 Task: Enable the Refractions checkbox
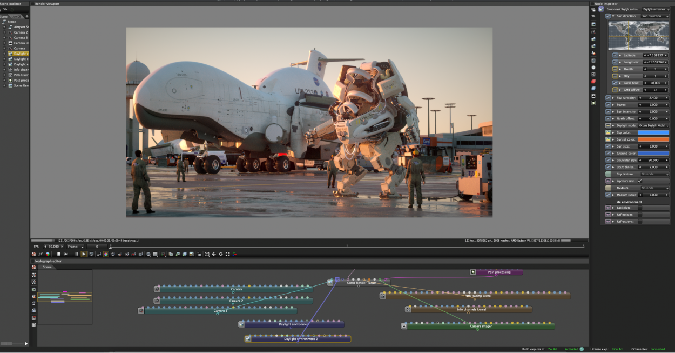[x=640, y=222]
